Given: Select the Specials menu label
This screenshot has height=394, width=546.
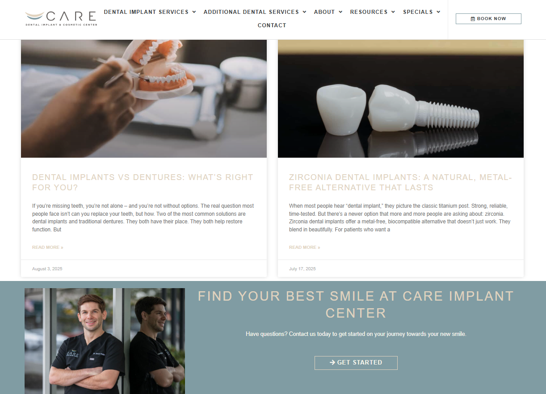Looking at the screenshot, I should pos(418,12).
